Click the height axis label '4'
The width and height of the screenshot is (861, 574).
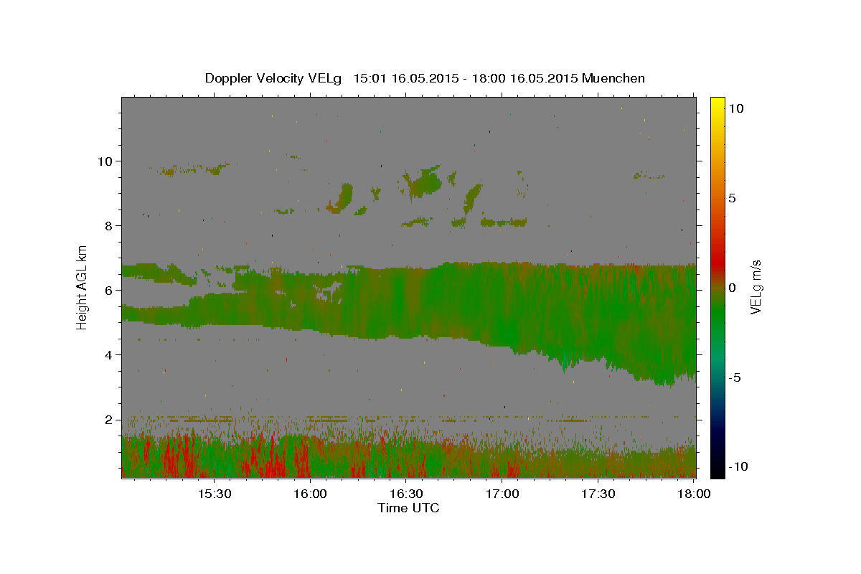tap(110, 354)
